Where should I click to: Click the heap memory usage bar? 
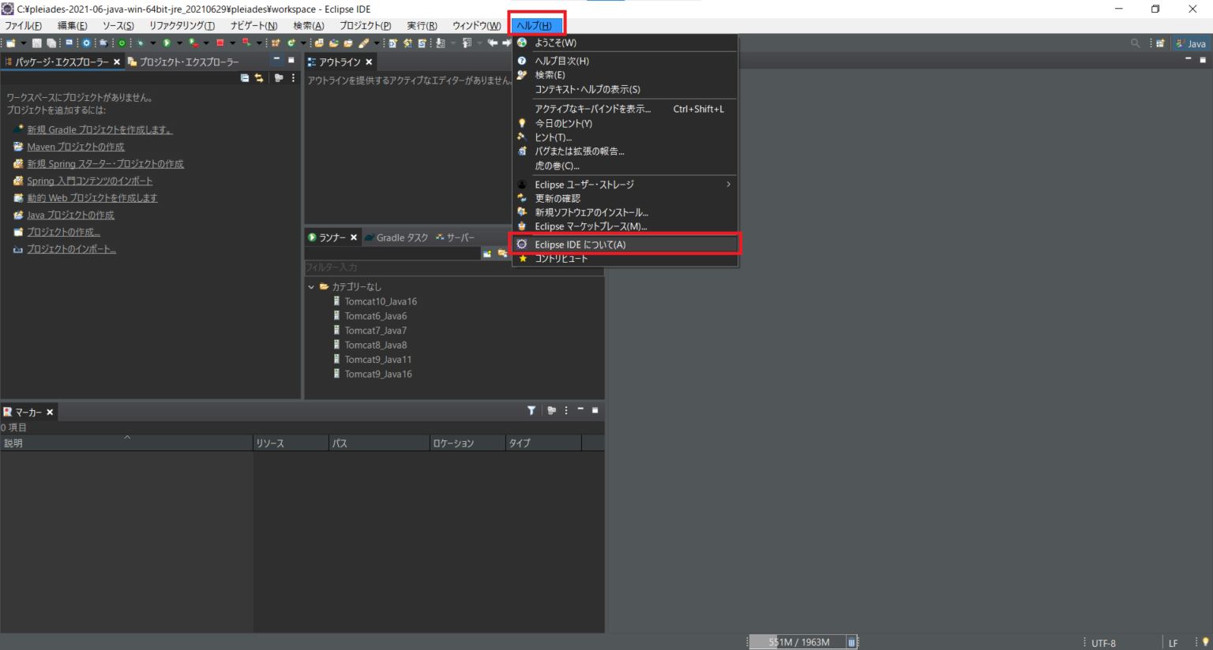click(x=798, y=642)
